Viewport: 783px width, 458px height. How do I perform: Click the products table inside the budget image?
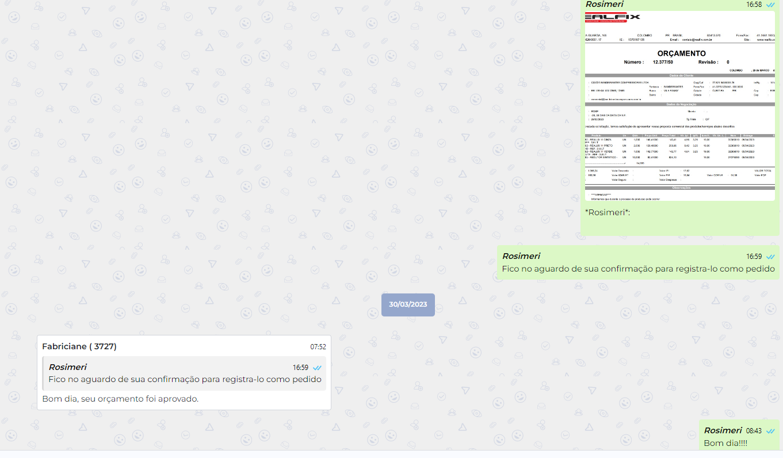coord(679,148)
